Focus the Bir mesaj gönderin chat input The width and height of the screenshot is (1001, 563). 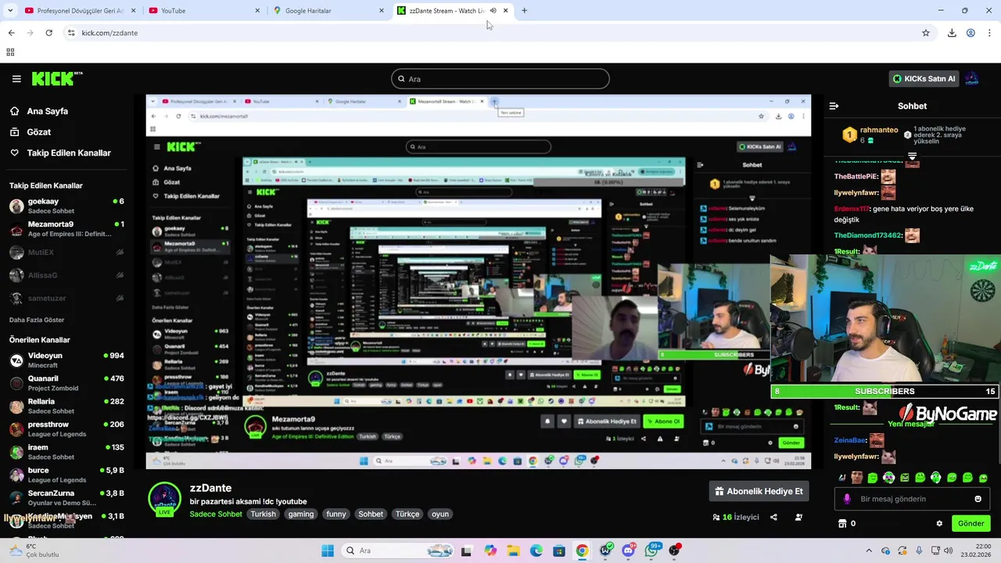[x=911, y=499]
